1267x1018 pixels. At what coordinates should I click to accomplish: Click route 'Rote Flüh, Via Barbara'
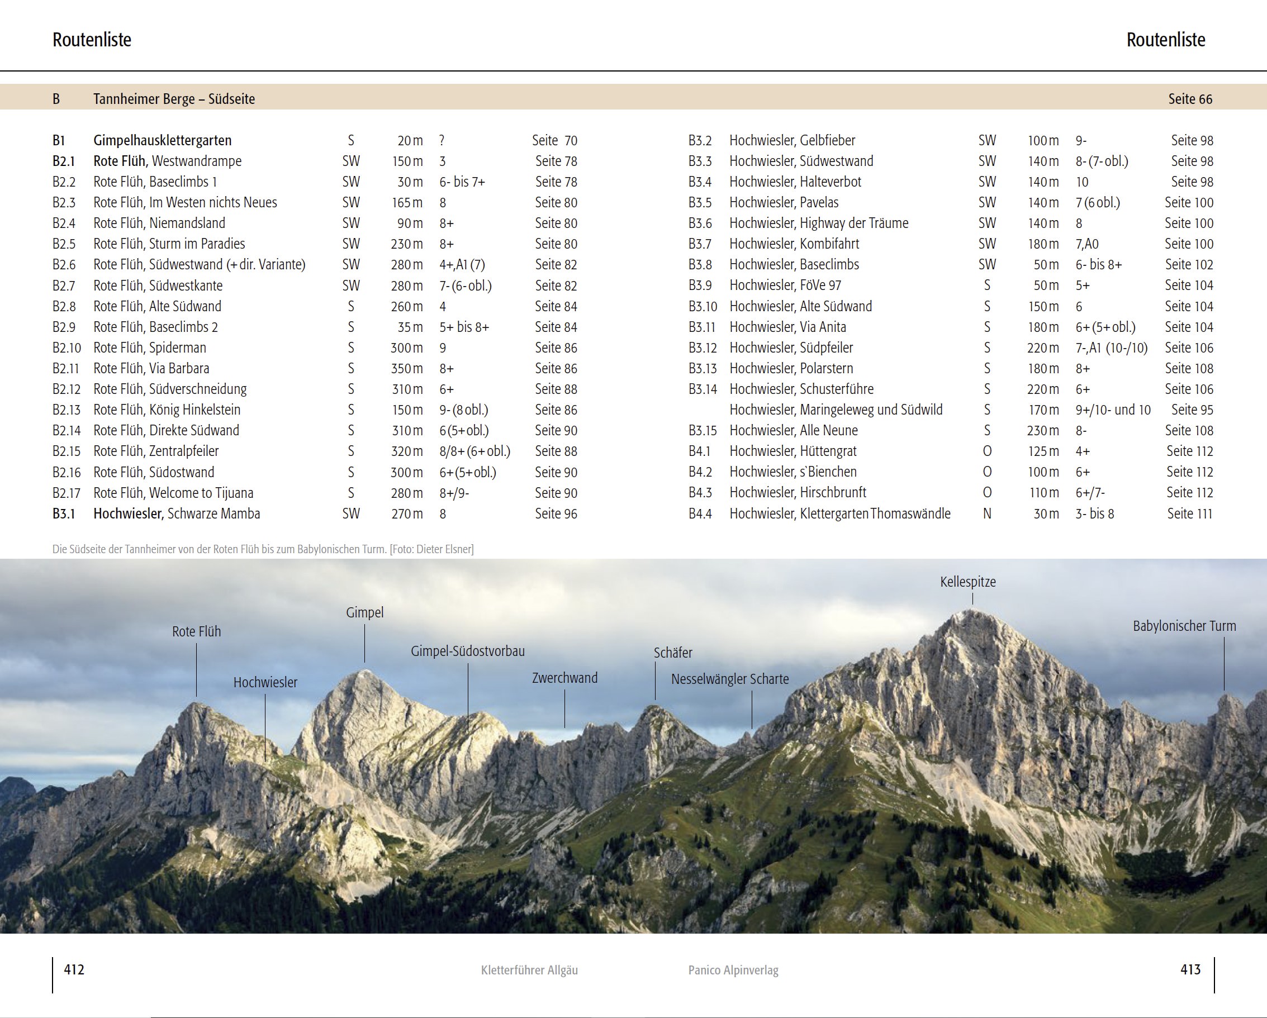point(151,368)
